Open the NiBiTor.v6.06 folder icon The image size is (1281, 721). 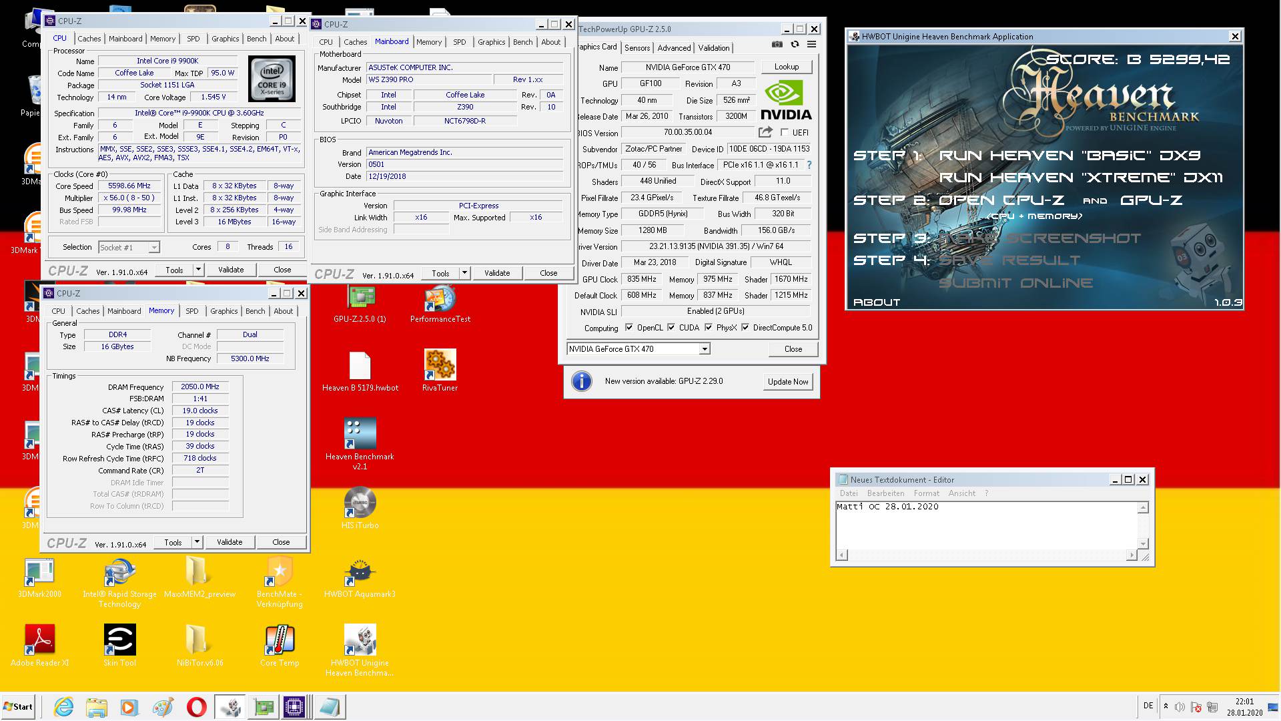199,646
